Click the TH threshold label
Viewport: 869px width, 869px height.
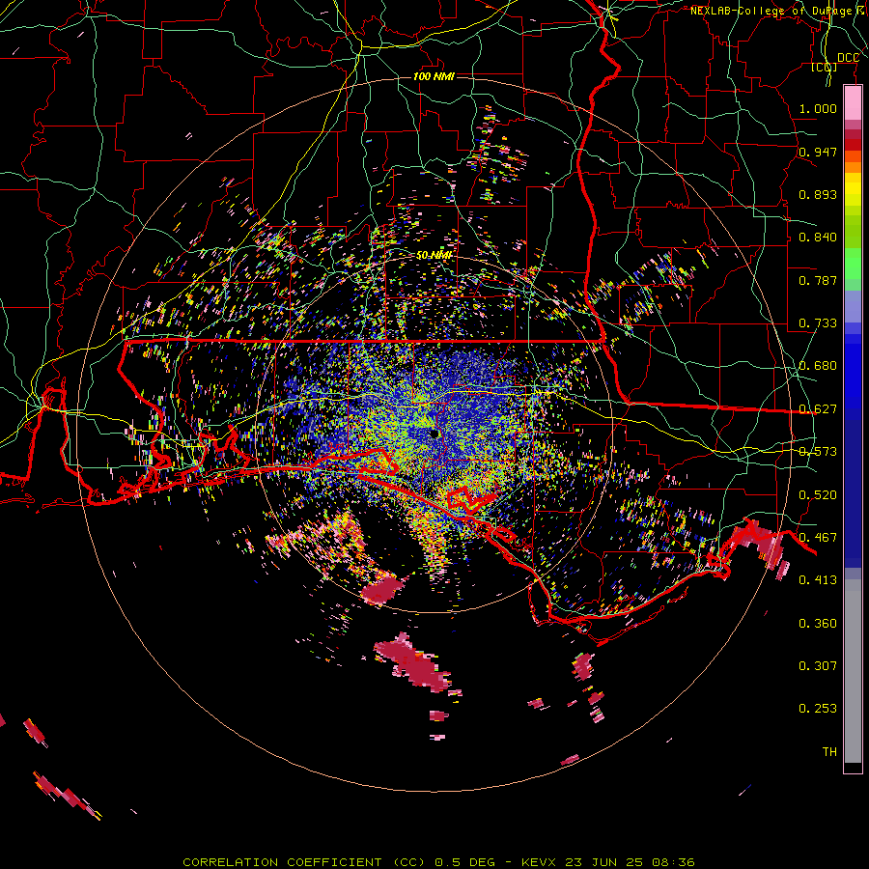[829, 752]
